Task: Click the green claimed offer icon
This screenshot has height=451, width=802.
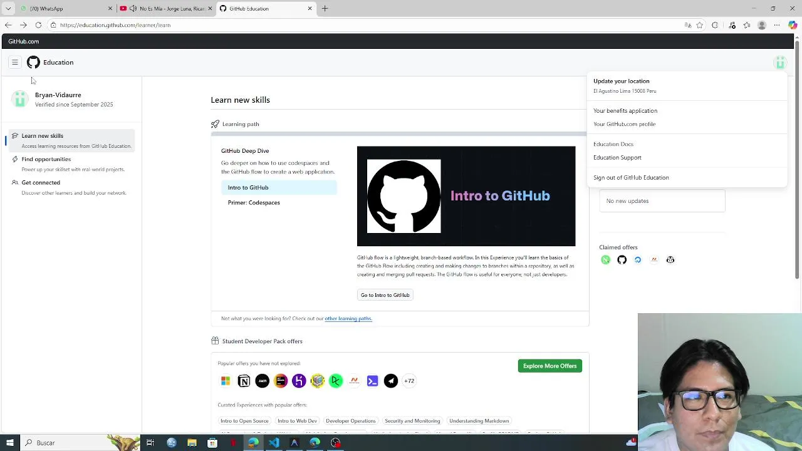Action: click(x=605, y=260)
